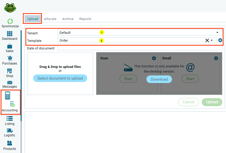The image size is (226, 153).
Task: Go to Purchases cart icon
Action: (10, 59)
